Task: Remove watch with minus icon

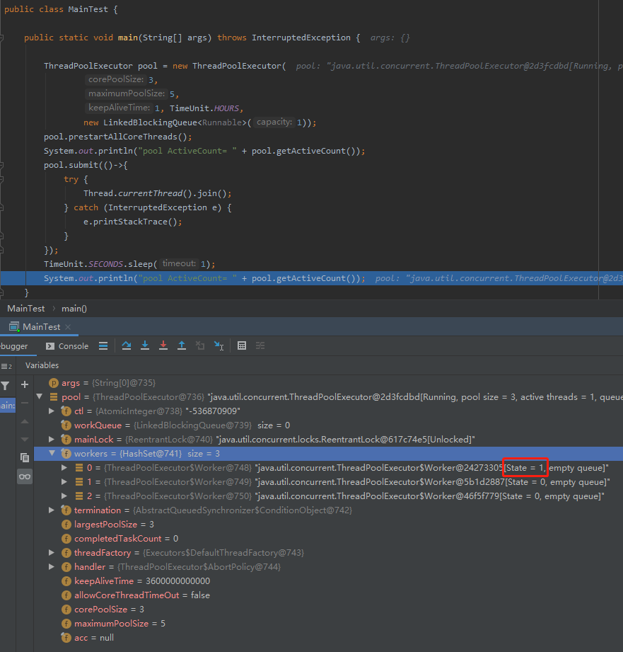Action: (x=25, y=403)
